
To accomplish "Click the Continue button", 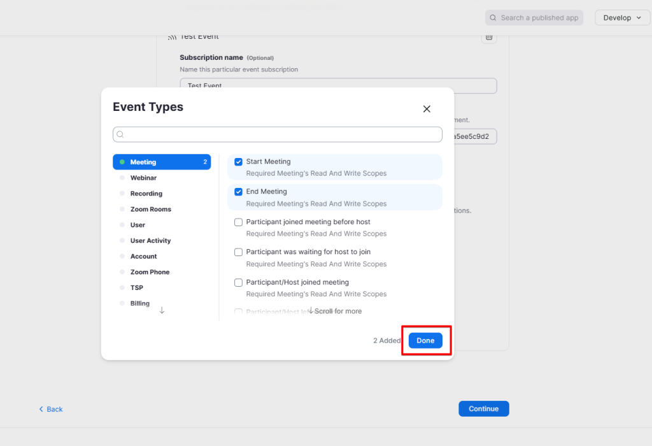I will 483,409.
